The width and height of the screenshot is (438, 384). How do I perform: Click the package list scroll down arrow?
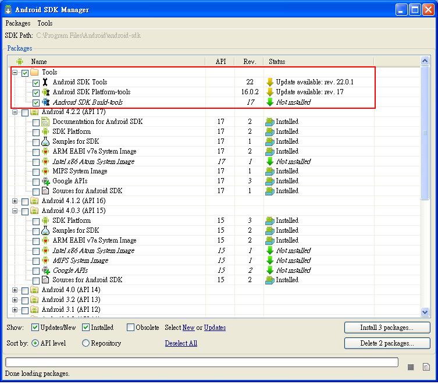(x=425, y=312)
